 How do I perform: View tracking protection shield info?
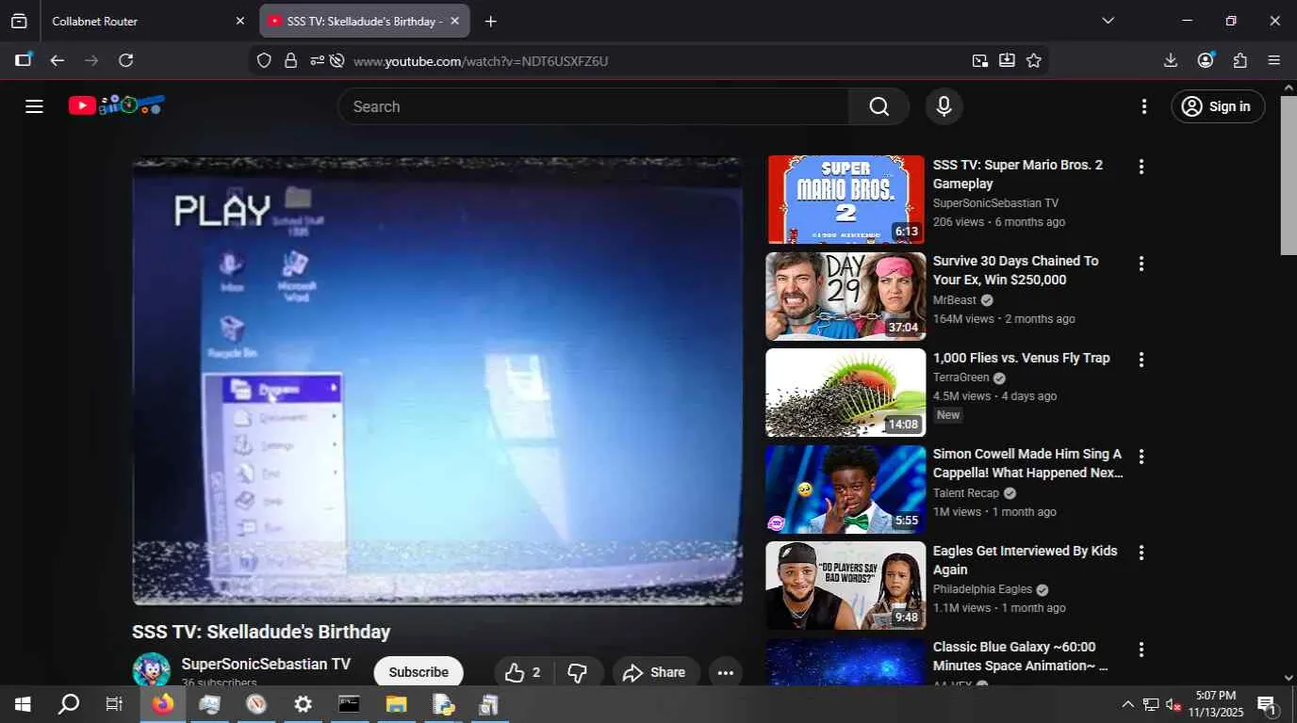coord(264,61)
